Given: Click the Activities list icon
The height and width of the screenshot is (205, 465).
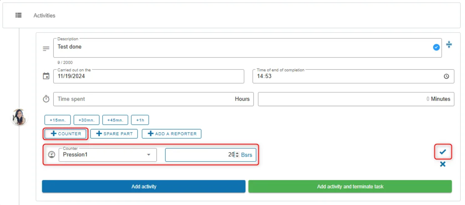Looking at the screenshot, I should tap(18, 15).
